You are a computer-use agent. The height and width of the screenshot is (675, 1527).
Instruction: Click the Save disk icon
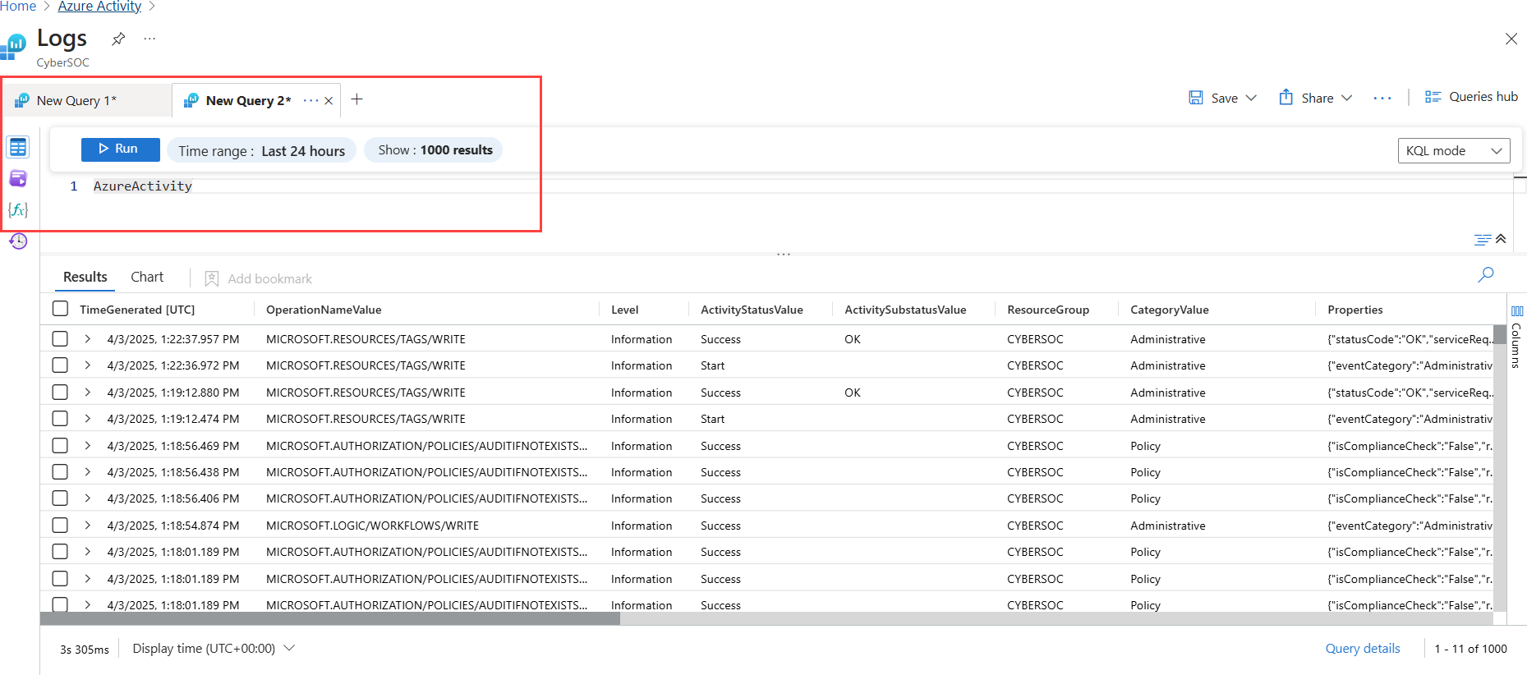(1196, 98)
